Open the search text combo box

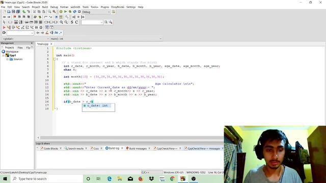[92, 22]
